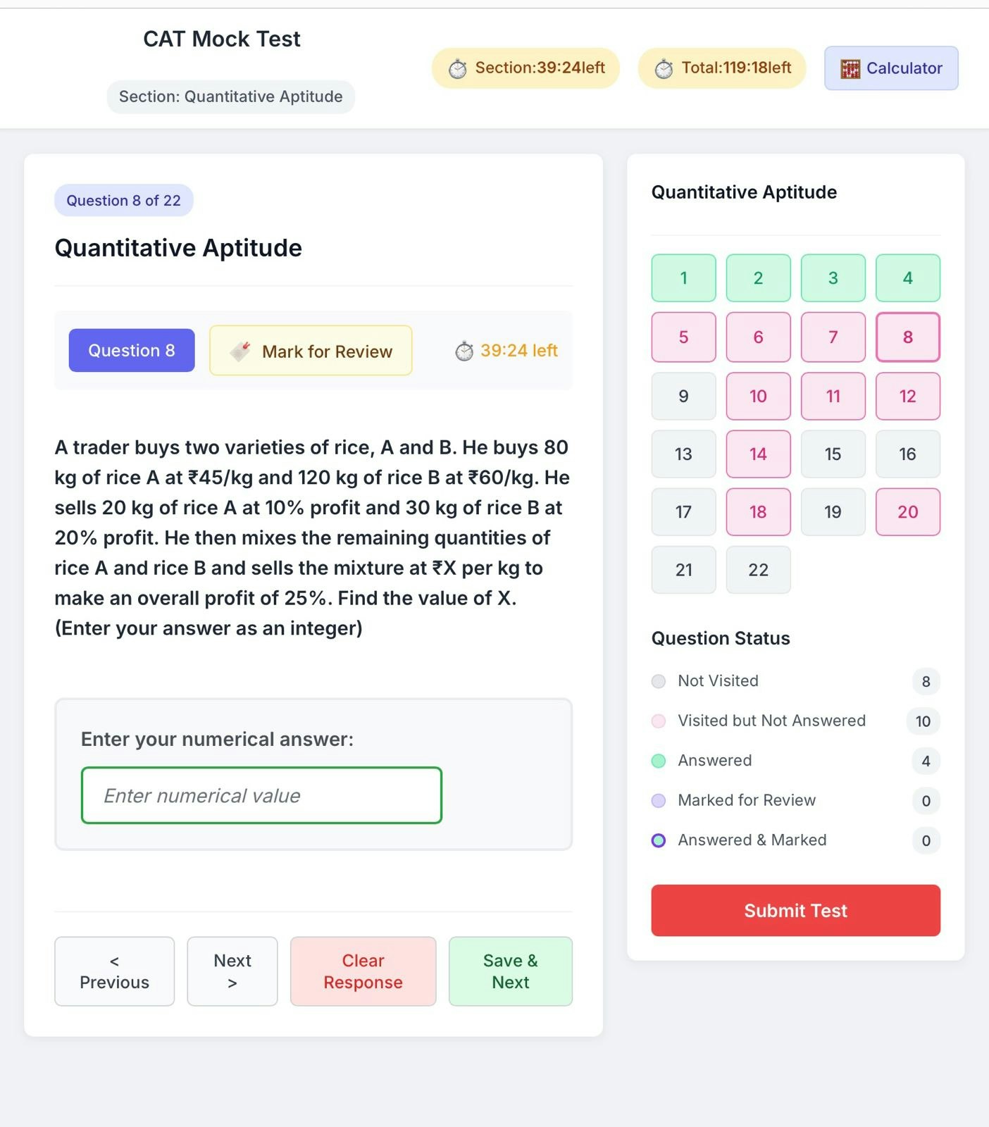Click the question timer clock icon
This screenshot has width=989, height=1127.
coord(464,351)
